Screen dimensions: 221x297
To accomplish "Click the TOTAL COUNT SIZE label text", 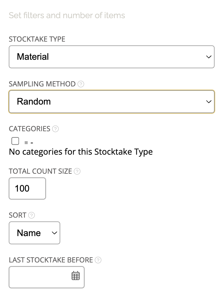I will point(40,171).
